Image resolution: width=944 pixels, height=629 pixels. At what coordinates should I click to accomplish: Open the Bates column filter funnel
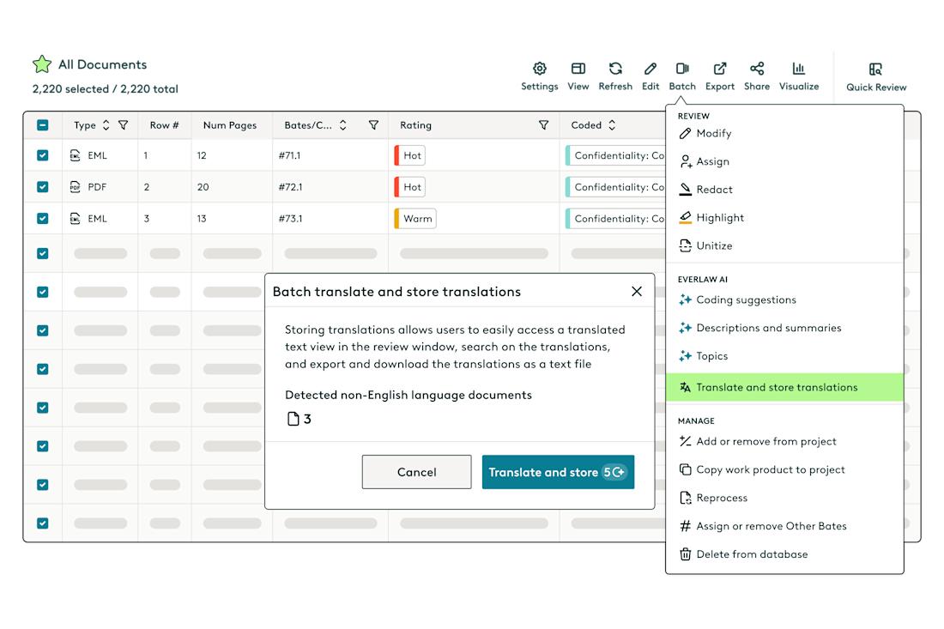point(373,125)
